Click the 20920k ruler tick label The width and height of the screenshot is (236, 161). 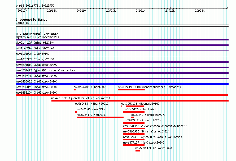pyautogui.click(x=111, y=11)
